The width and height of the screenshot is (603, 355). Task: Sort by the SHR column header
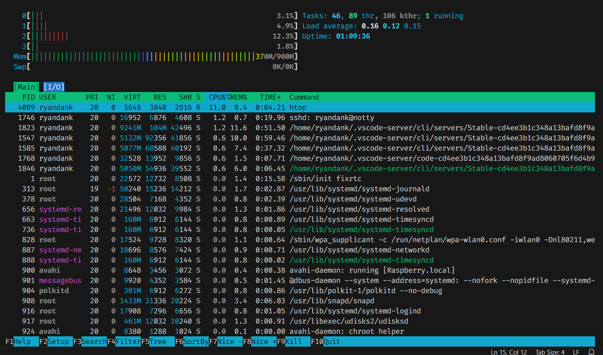click(185, 97)
